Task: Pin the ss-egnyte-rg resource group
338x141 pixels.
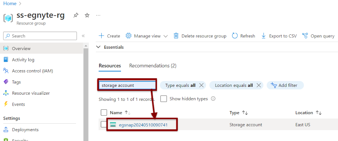Action: [76, 15]
